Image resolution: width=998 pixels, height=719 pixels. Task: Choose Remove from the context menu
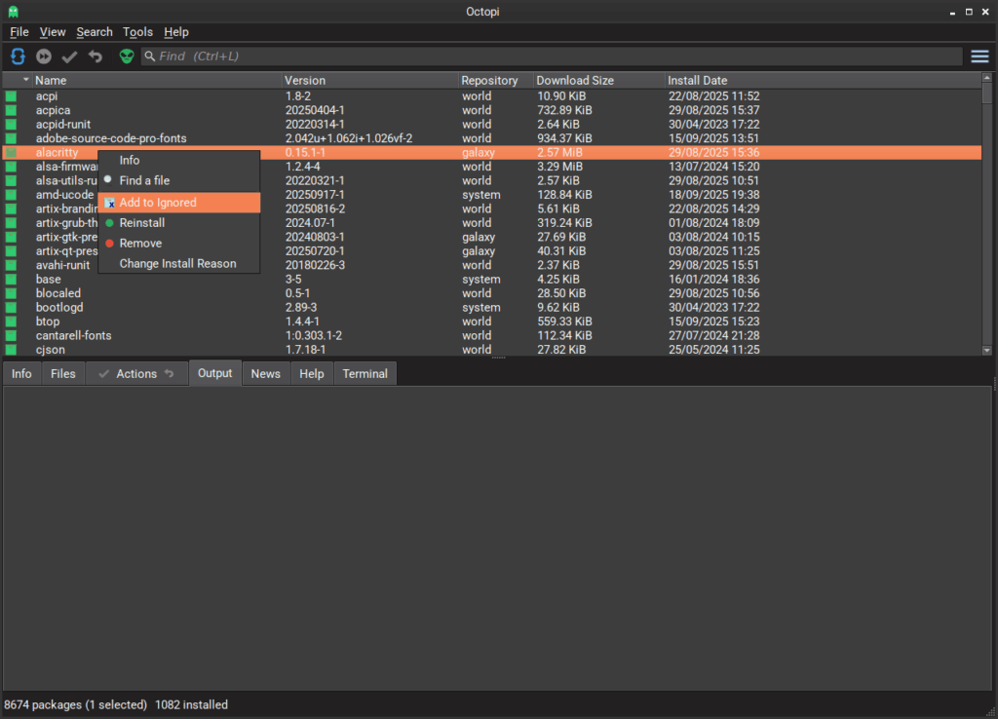tap(140, 244)
